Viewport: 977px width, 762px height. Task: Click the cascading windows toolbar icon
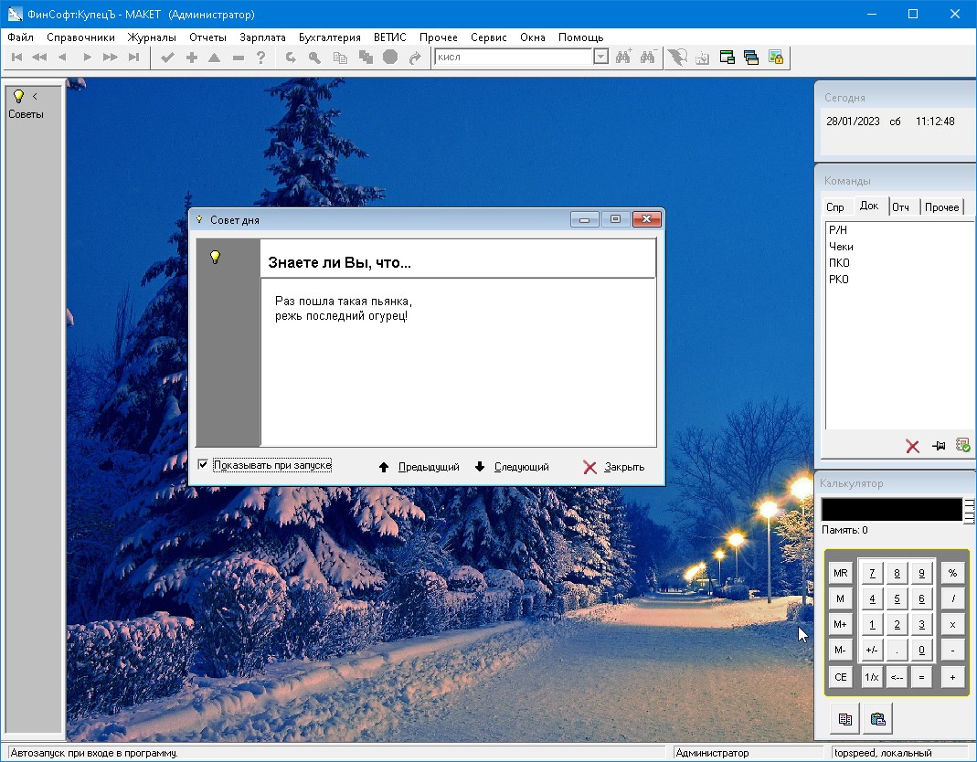(751, 58)
